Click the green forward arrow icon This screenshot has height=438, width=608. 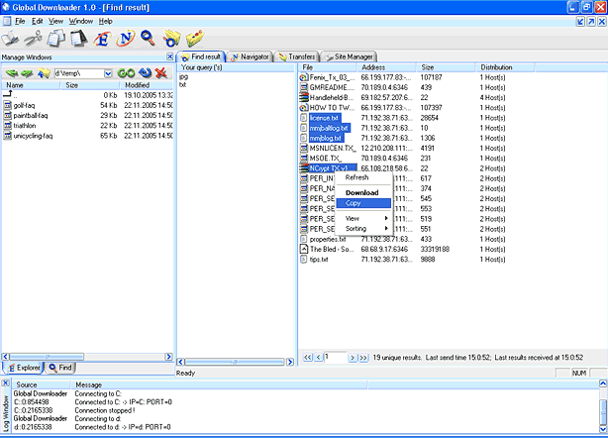point(27,73)
